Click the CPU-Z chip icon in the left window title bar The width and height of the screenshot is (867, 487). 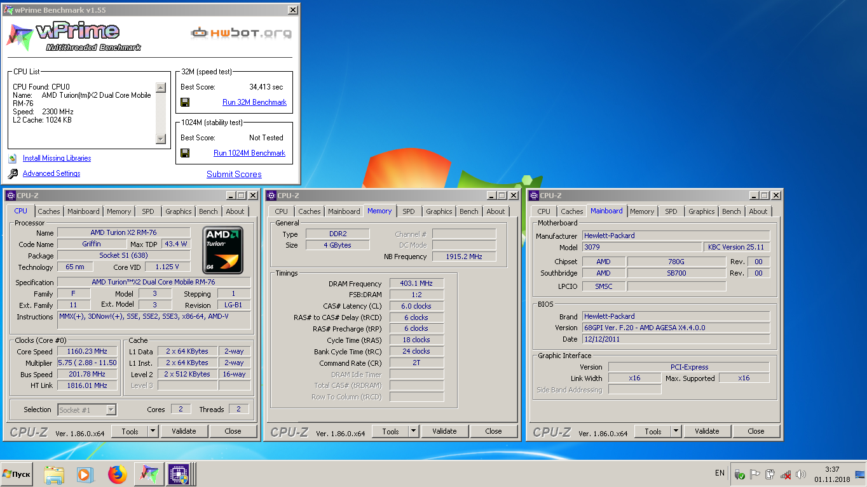tap(10, 196)
